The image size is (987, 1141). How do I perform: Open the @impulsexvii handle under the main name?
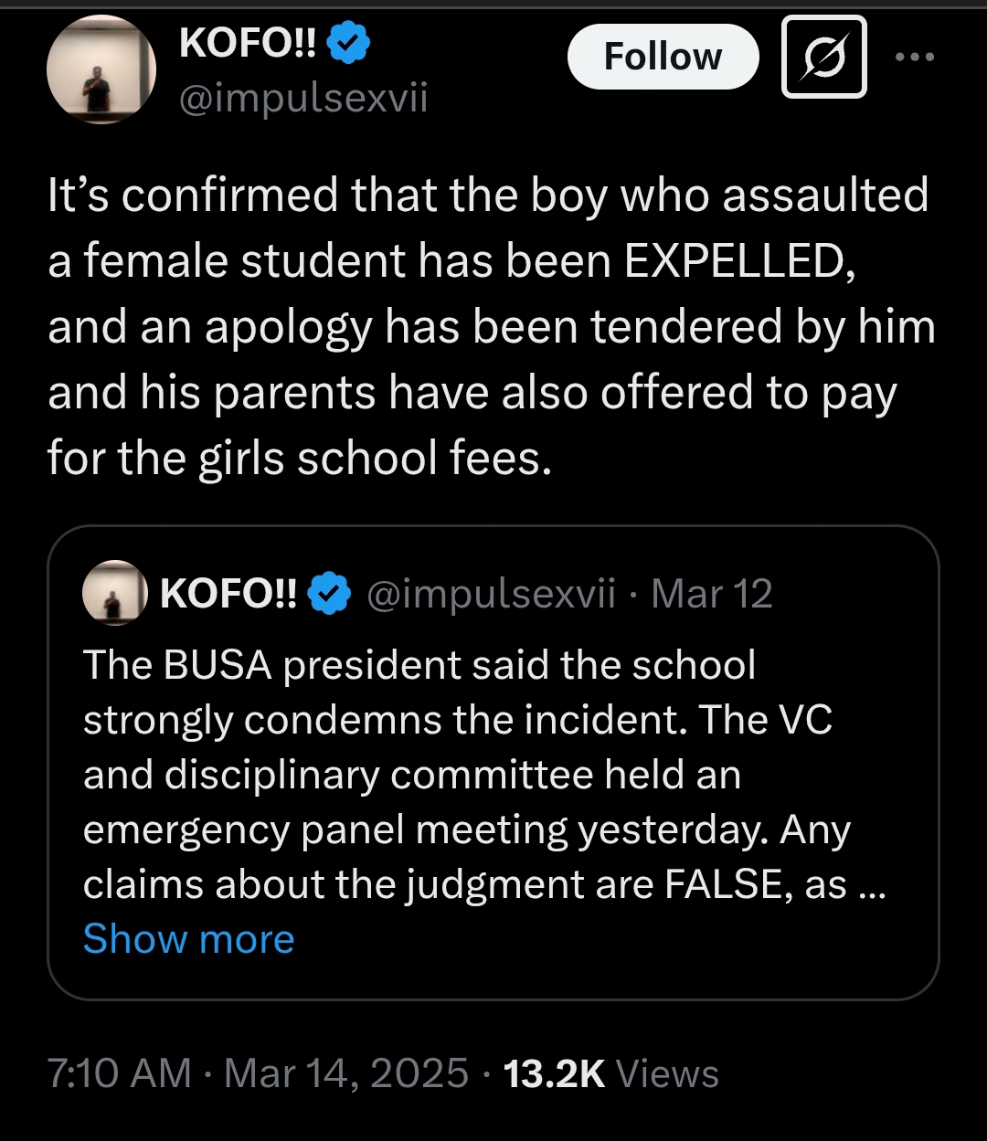click(303, 98)
